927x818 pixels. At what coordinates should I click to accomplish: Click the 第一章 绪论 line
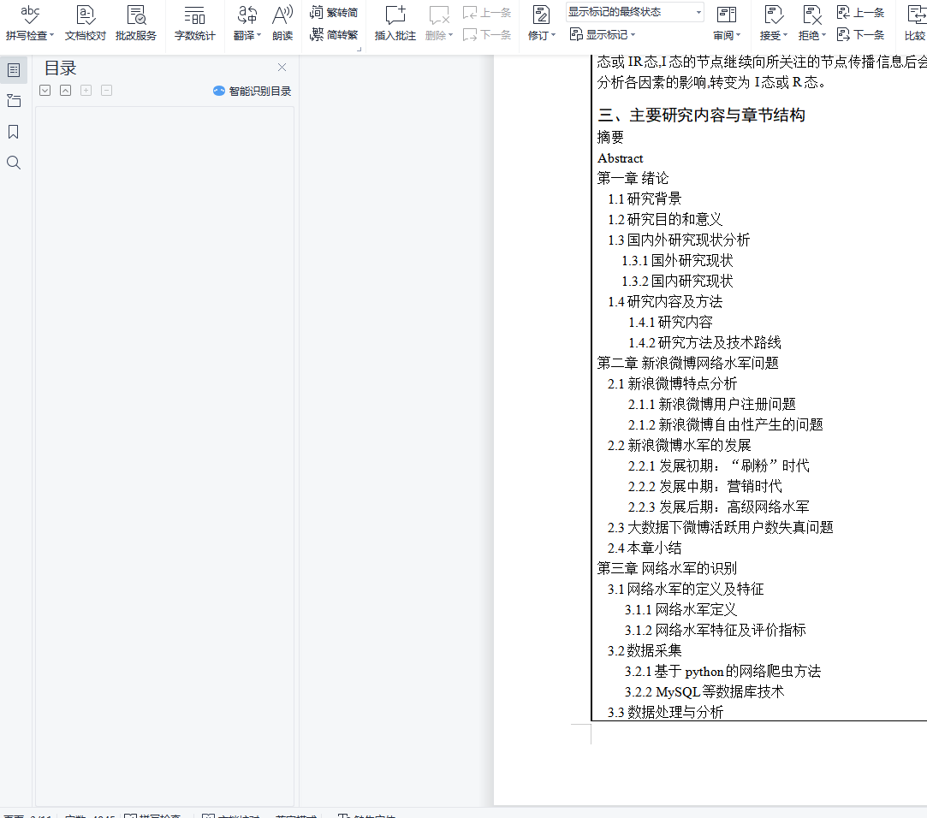point(633,179)
